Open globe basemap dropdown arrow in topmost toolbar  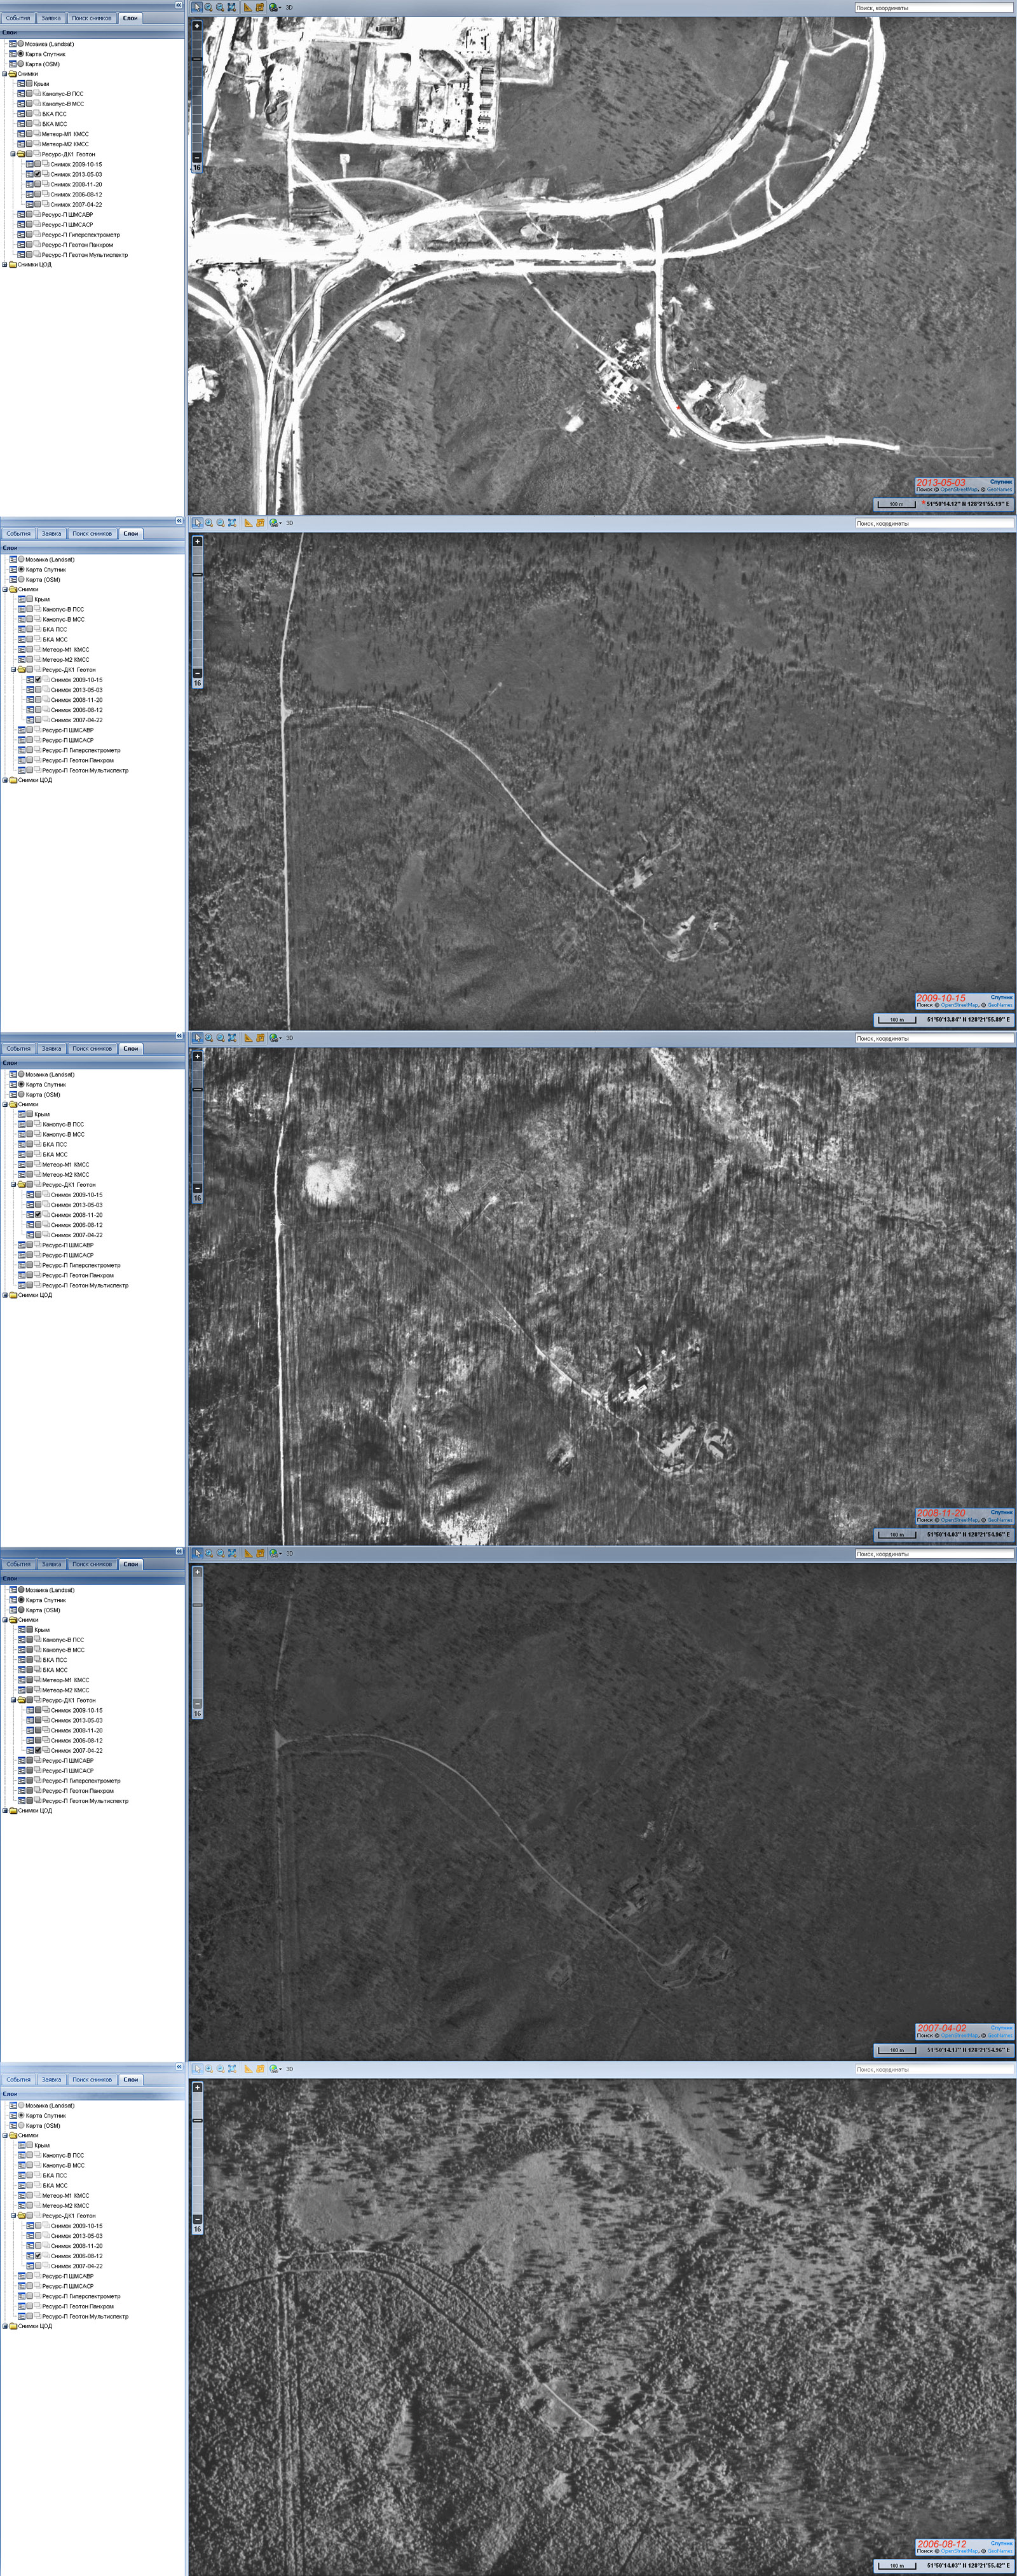coord(280,8)
